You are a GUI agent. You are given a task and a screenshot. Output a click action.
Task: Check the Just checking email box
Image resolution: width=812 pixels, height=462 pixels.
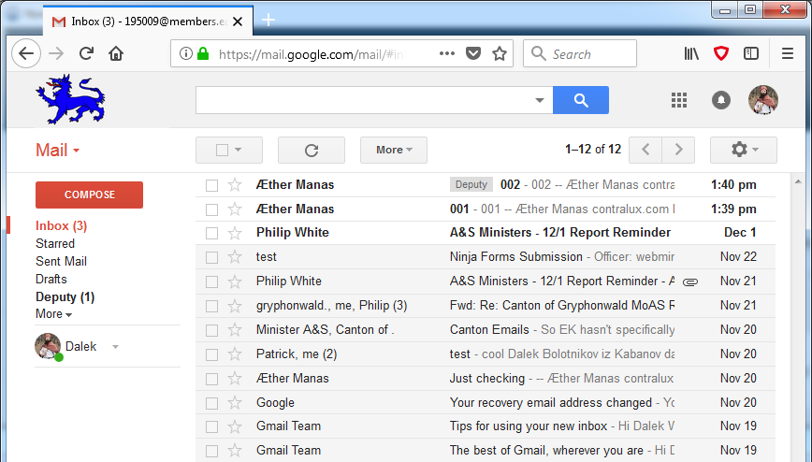pos(211,379)
